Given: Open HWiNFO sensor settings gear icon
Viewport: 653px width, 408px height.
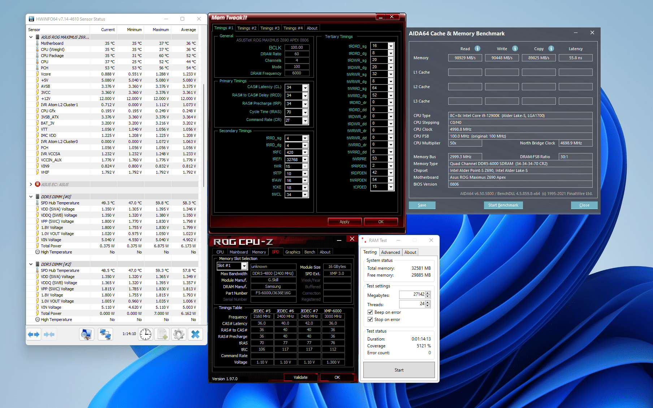Looking at the screenshot, I should tap(178, 334).
